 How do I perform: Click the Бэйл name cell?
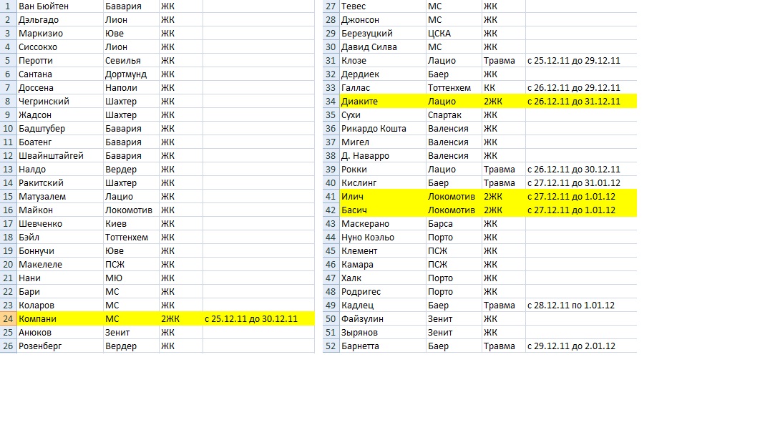[60, 237]
